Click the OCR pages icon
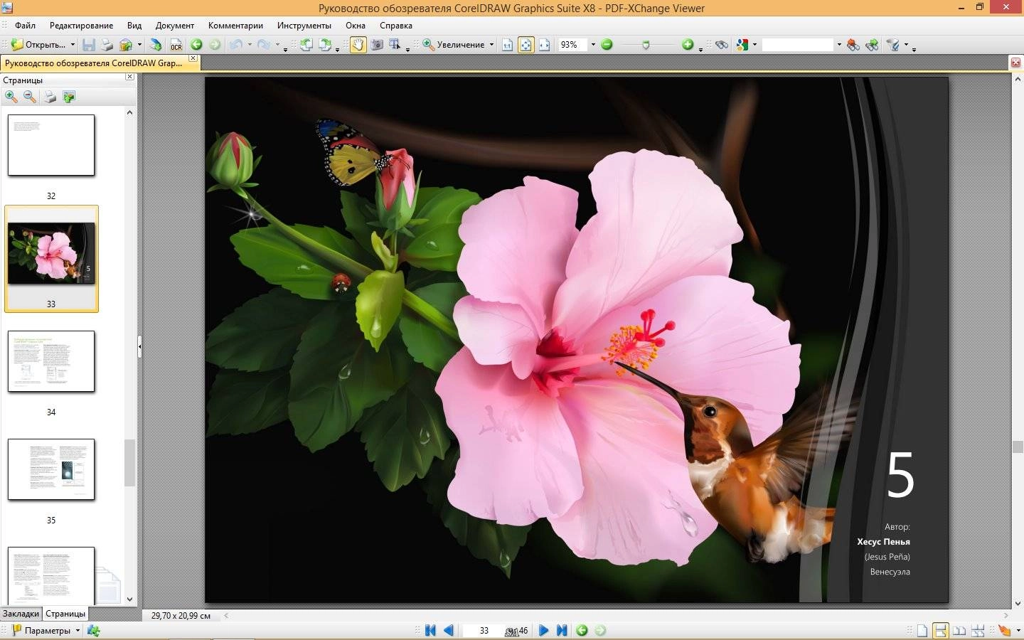Image resolution: width=1024 pixels, height=640 pixels. tap(176, 45)
